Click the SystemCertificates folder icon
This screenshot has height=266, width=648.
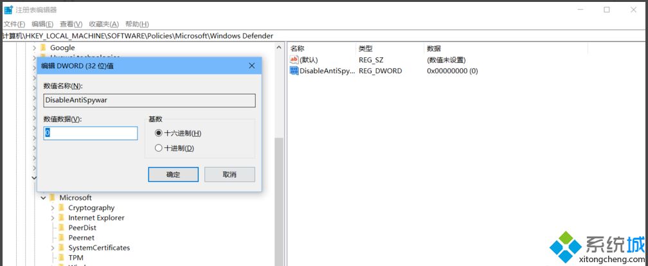tap(61, 248)
